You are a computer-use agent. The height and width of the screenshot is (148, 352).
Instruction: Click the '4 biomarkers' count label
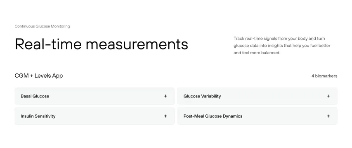pos(324,76)
